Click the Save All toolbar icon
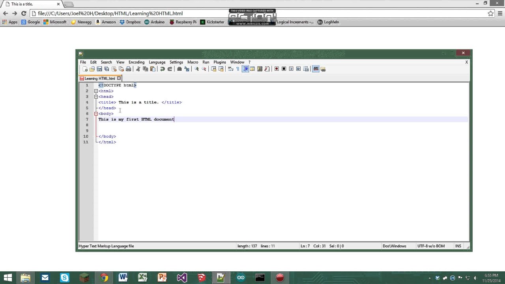This screenshot has height=284, width=505. pos(107,69)
